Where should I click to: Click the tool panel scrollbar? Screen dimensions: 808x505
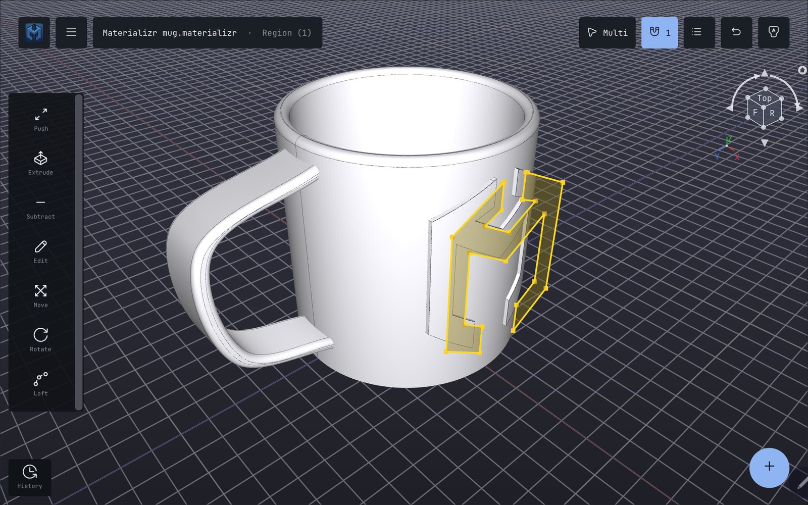(78, 252)
